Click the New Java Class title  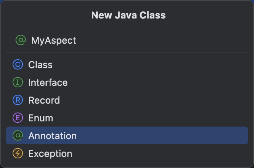tap(128, 15)
